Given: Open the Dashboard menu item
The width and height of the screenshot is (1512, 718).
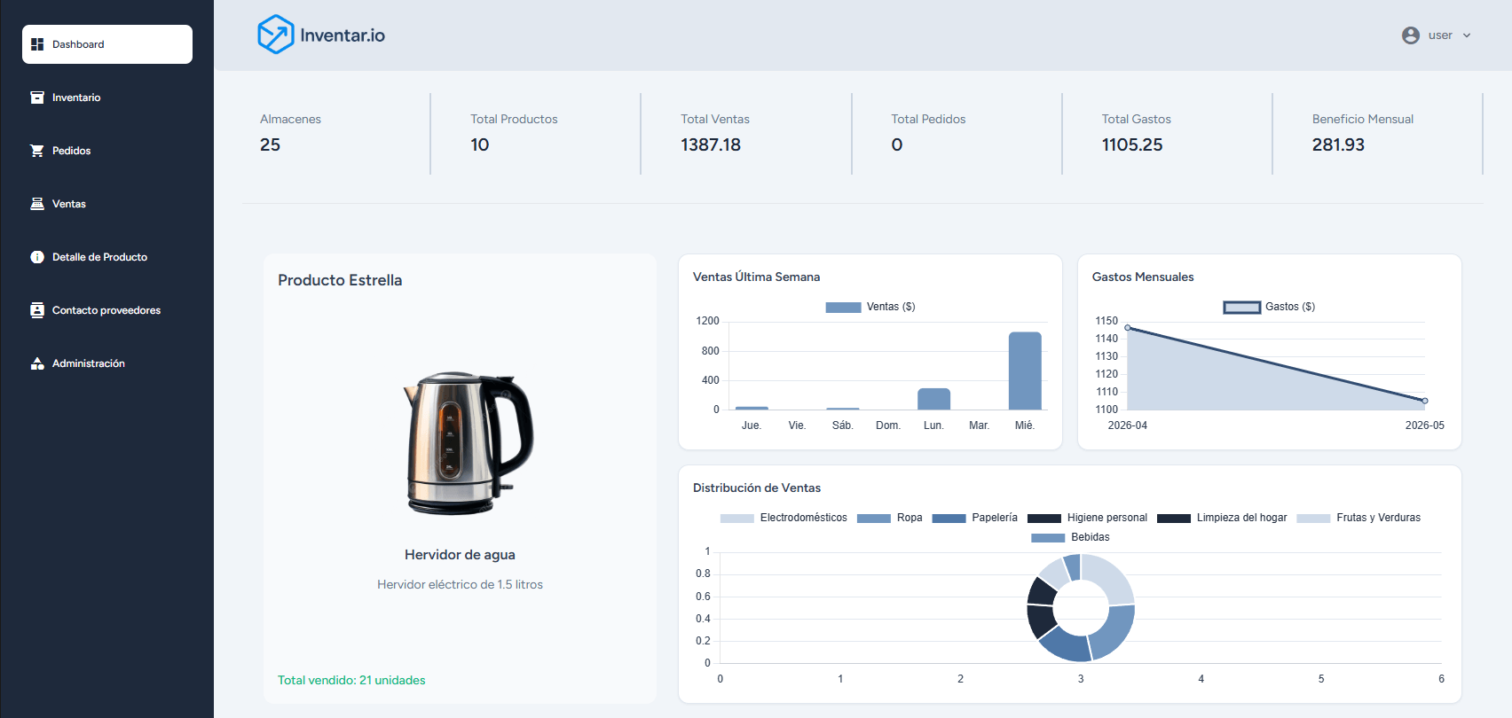Looking at the screenshot, I should tap(107, 44).
